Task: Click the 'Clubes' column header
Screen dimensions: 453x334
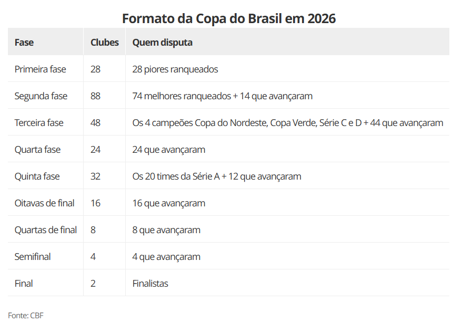Action: (x=105, y=43)
